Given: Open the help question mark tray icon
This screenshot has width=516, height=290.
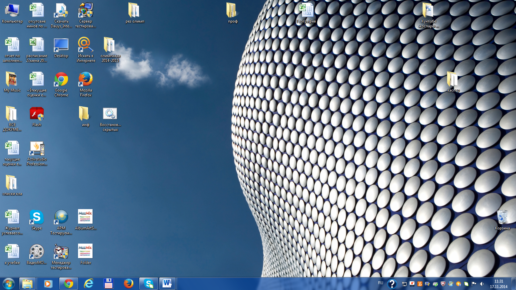Looking at the screenshot, I should [392, 284].
